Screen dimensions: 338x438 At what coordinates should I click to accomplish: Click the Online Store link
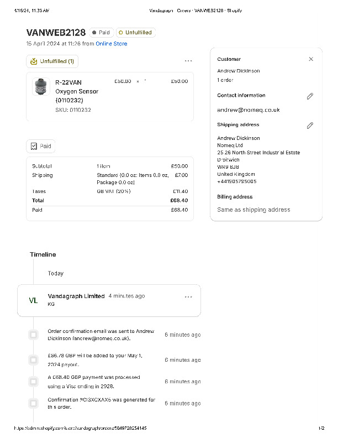pos(111,44)
